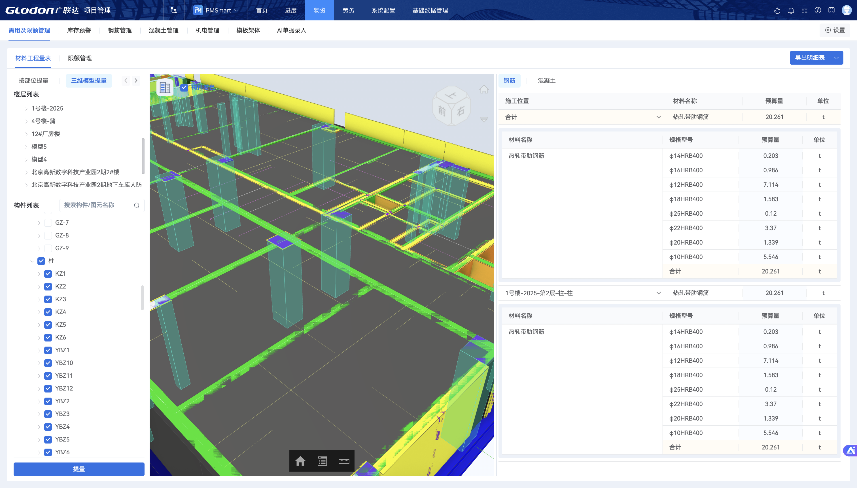Viewport: 857px width, 488px height.
Task: Enable the GZ-8 checkbox
Action: [x=48, y=235]
